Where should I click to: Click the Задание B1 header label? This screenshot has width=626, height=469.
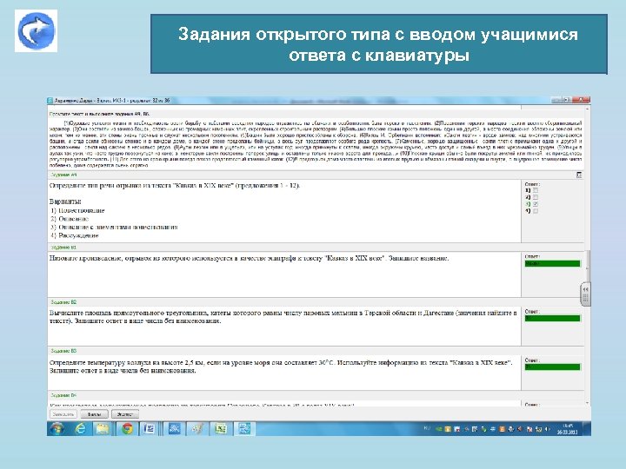click(63, 248)
